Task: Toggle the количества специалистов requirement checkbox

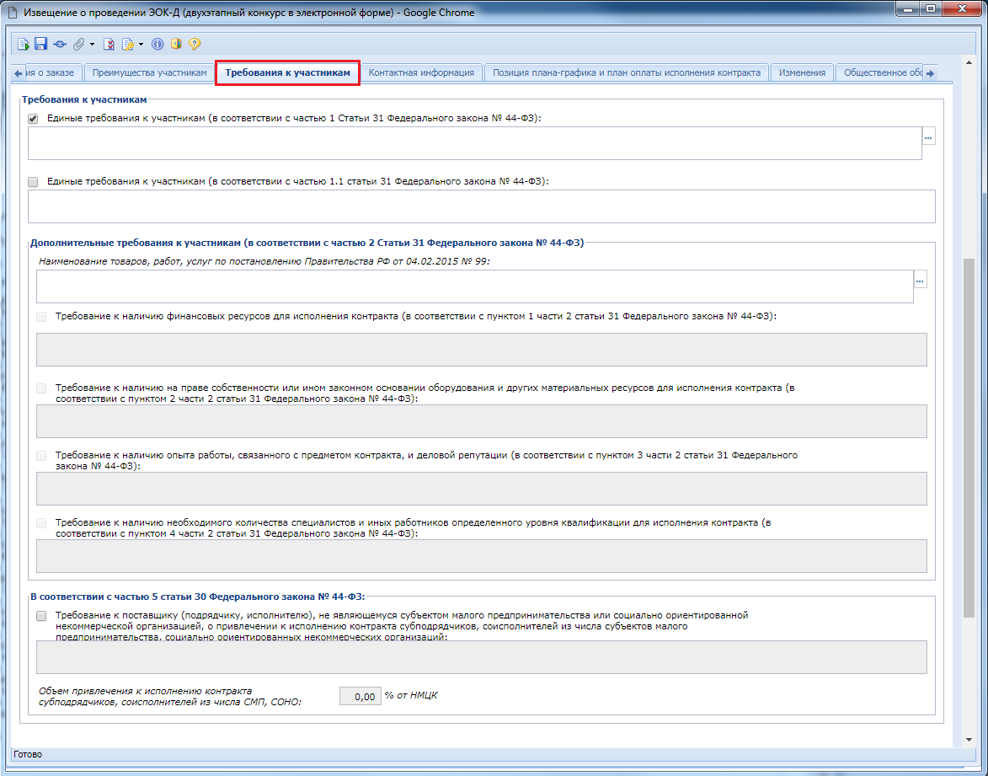Action: [41, 522]
